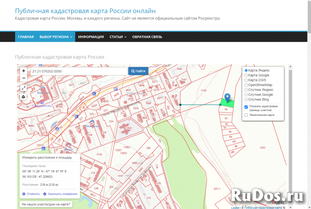Click the Совершенство place icon

[42, 102]
